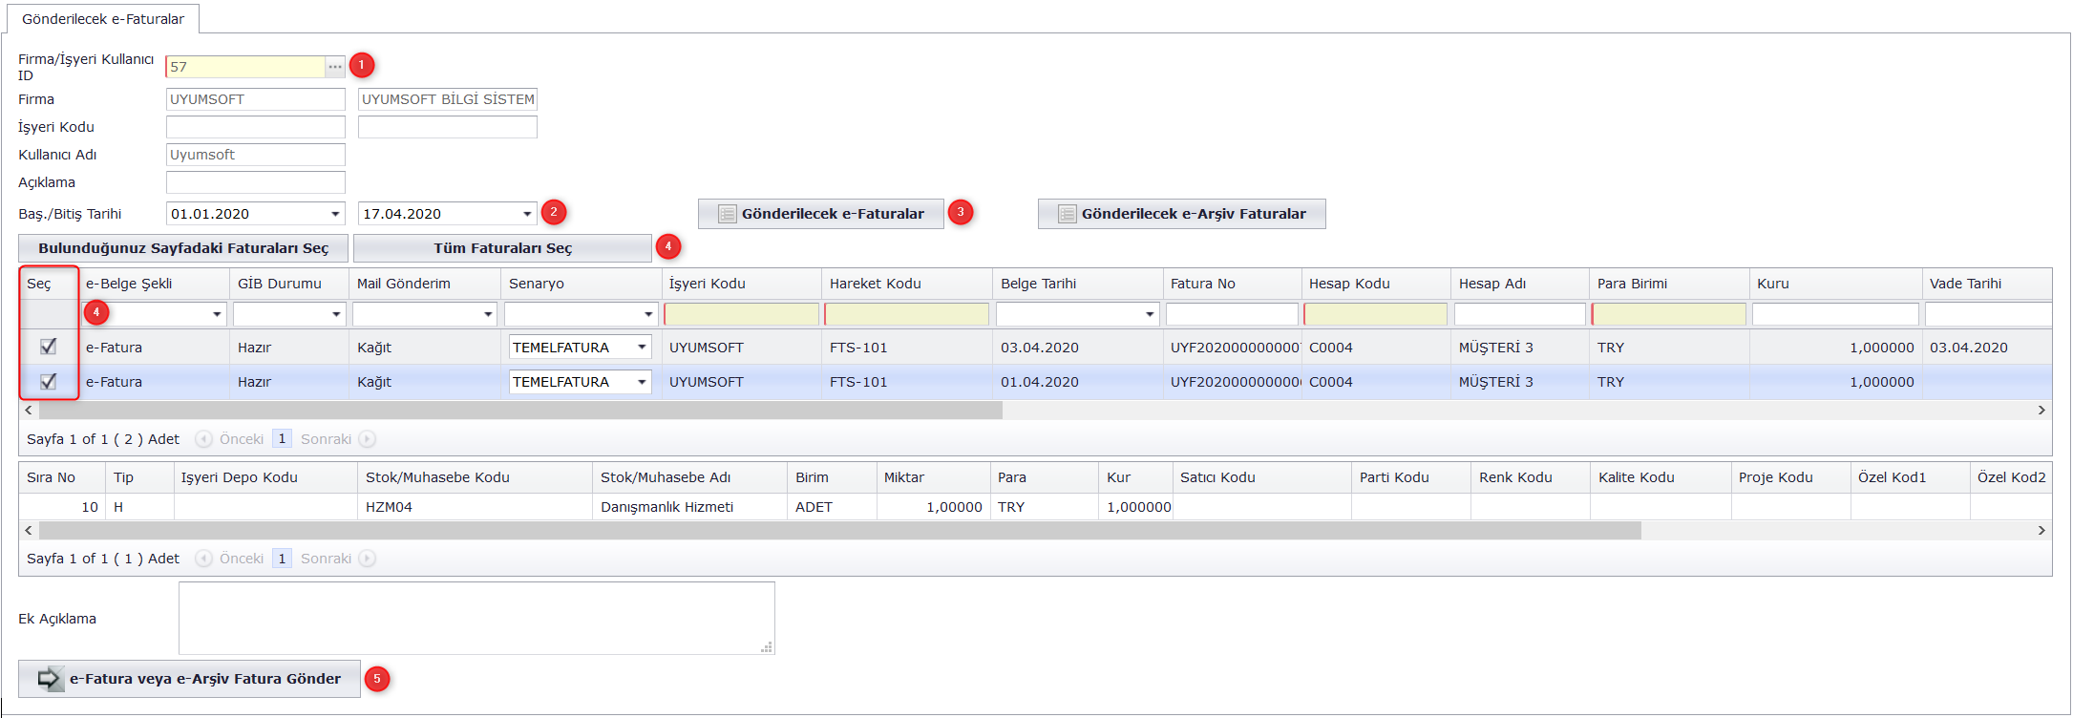Click into the Ek Açıklama text area
Image resolution: width=2073 pixels, height=718 pixels.
[476, 618]
